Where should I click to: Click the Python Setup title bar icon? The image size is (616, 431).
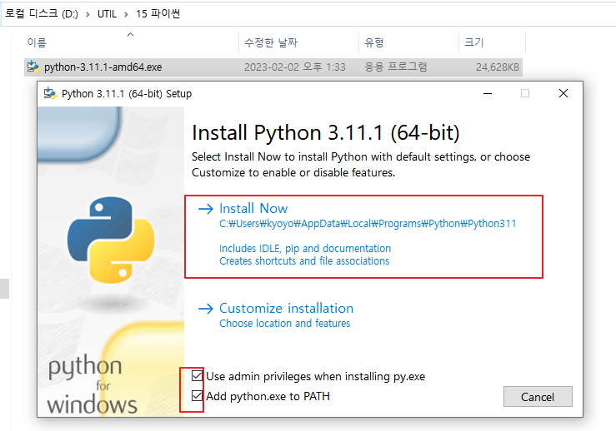[x=50, y=93]
